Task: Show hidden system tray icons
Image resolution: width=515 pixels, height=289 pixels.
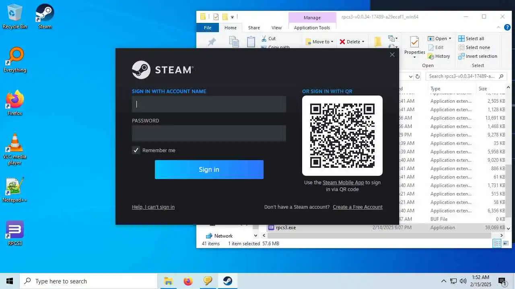Action: point(444,281)
